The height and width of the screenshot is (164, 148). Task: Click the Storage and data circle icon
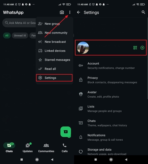click(81, 152)
